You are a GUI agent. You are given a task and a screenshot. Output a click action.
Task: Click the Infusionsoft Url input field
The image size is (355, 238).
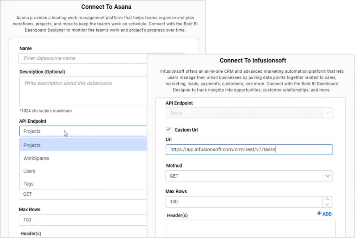(249, 150)
